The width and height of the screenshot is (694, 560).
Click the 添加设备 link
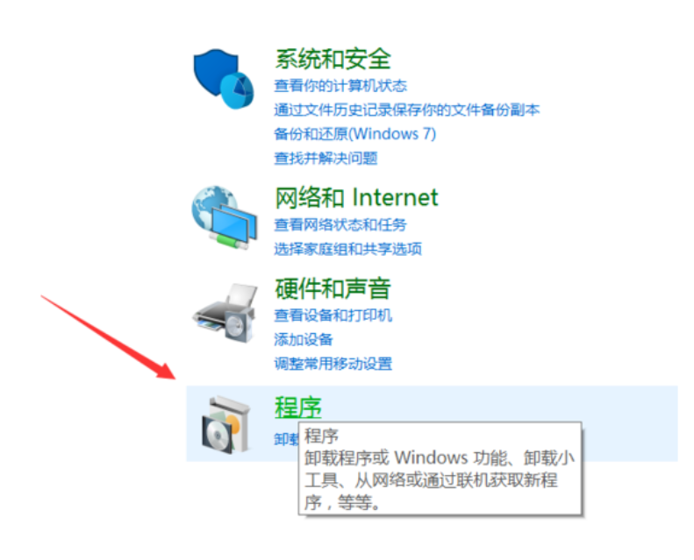coord(304,339)
